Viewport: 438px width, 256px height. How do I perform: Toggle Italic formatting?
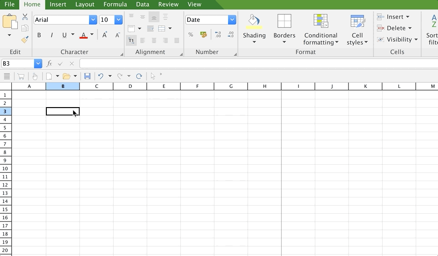tap(51, 35)
